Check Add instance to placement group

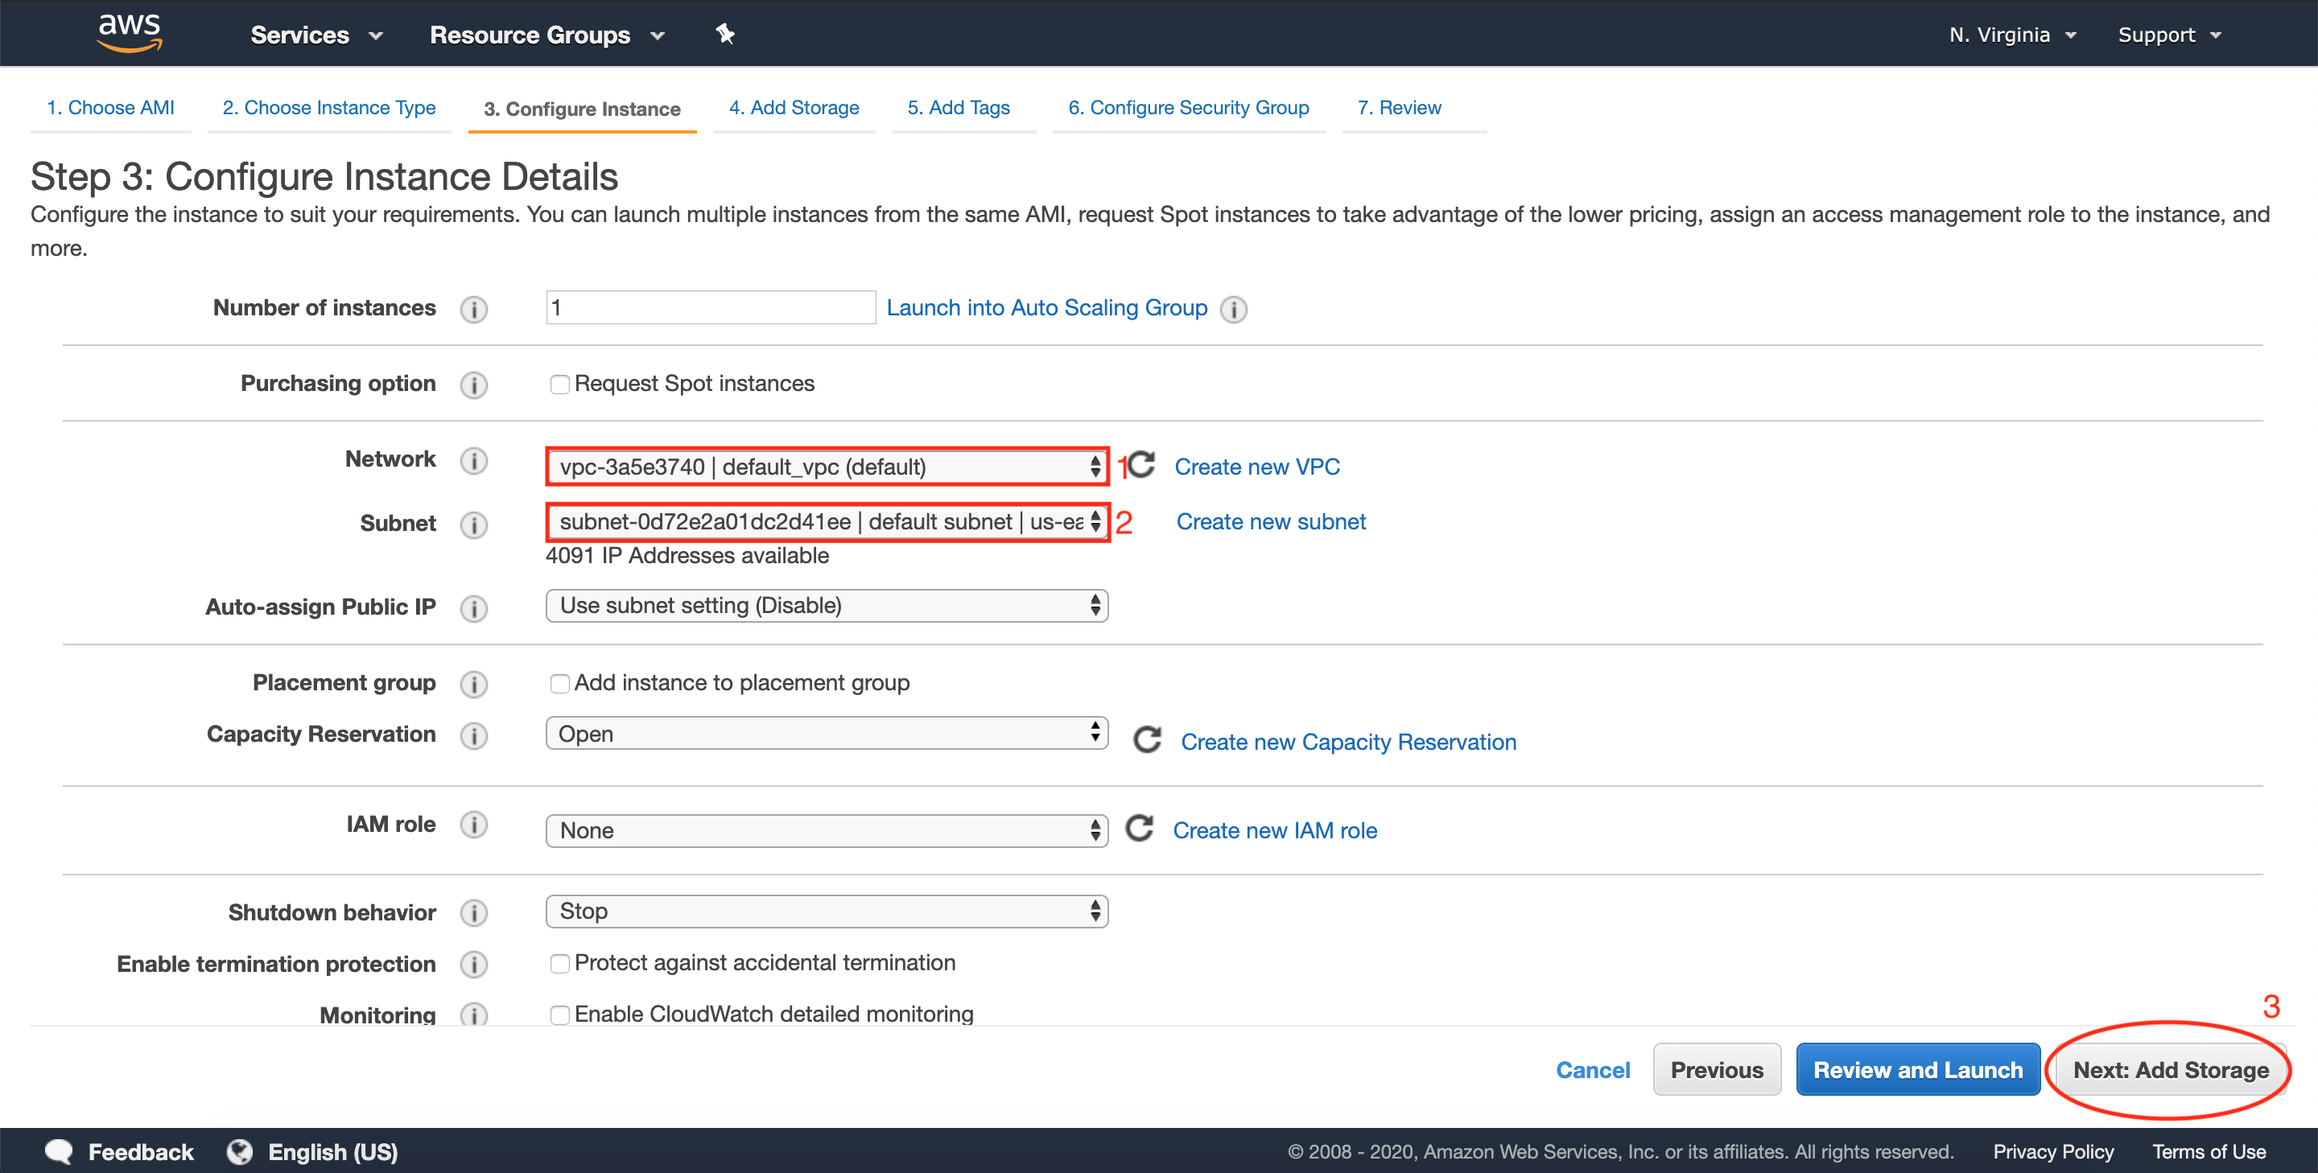[x=559, y=684]
